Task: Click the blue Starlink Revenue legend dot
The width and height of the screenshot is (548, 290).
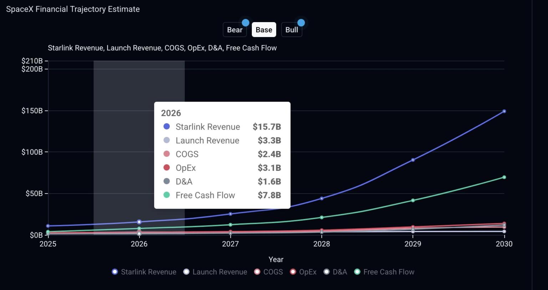Action: 115,271
